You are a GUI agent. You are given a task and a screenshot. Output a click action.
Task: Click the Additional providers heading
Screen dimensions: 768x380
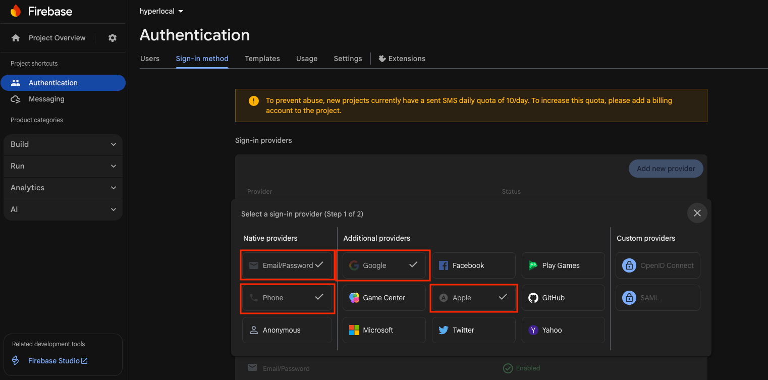click(377, 238)
